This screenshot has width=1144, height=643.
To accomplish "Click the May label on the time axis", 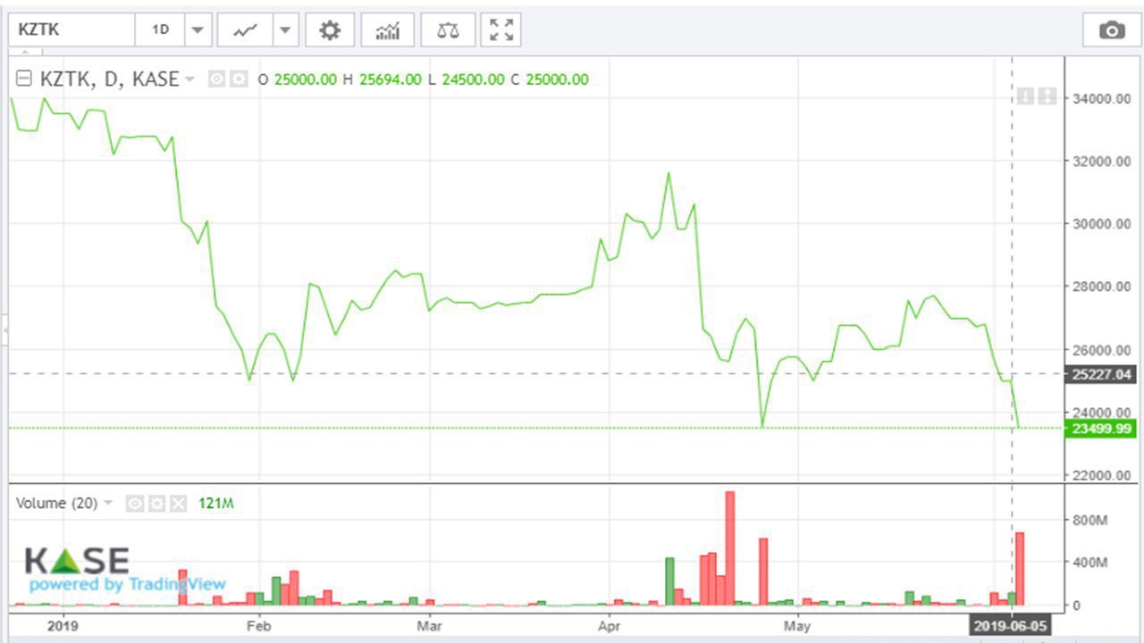I will [x=797, y=626].
